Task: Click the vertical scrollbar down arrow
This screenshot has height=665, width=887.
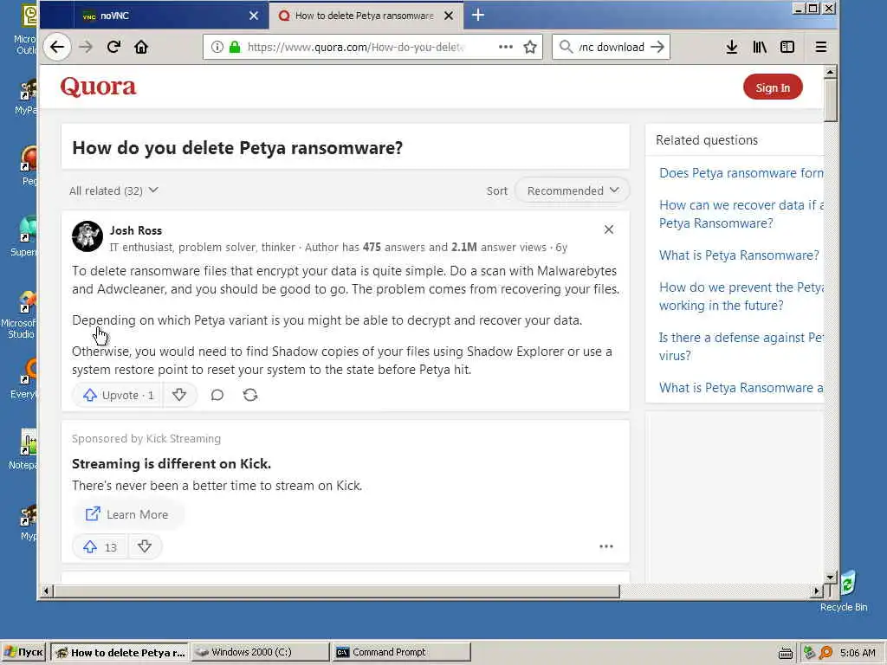Action: point(830,578)
